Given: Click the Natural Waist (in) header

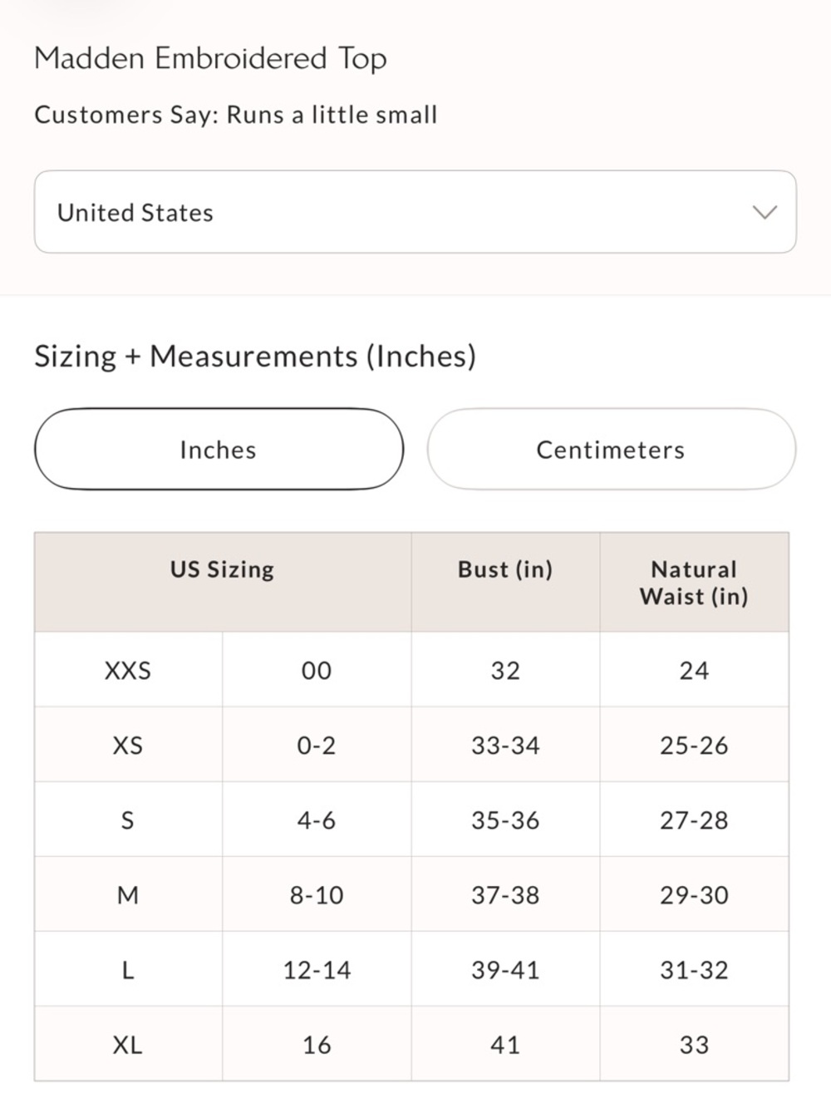Looking at the screenshot, I should click(x=694, y=582).
